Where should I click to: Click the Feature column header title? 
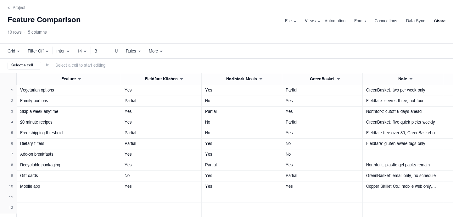[x=69, y=79]
